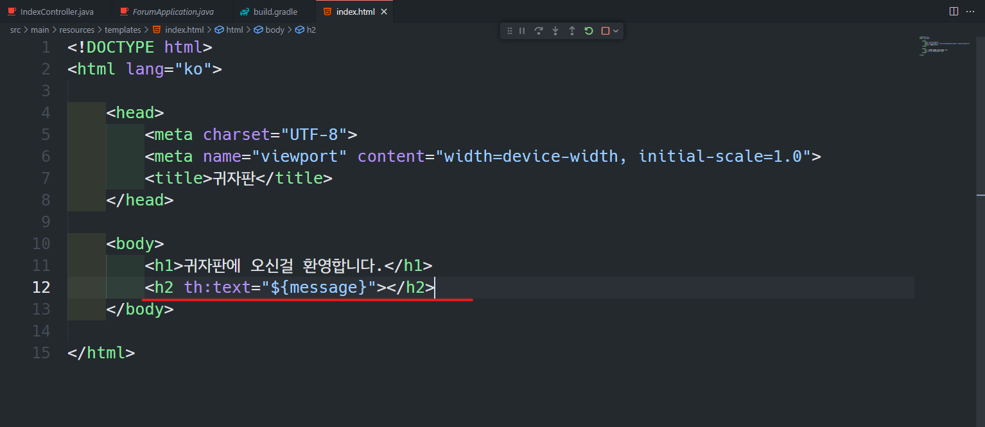Click the debug Step Into arrow
This screenshot has height=427, width=985.
pyautogui.click(x=555, y=31)
